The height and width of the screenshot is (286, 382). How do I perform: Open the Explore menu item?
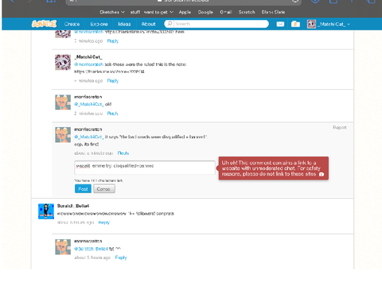click(99, 24)
